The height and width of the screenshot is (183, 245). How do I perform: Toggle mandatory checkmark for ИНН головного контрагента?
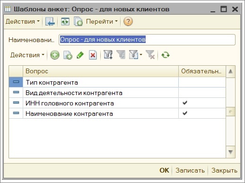tap(185, 103)
